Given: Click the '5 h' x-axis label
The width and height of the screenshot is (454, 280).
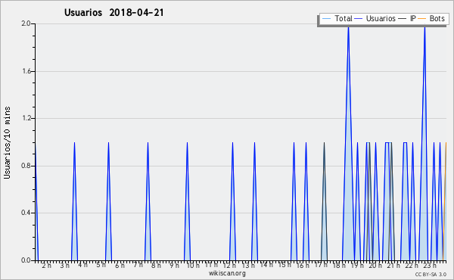Looking at the screenshot, I should point(101,265).
